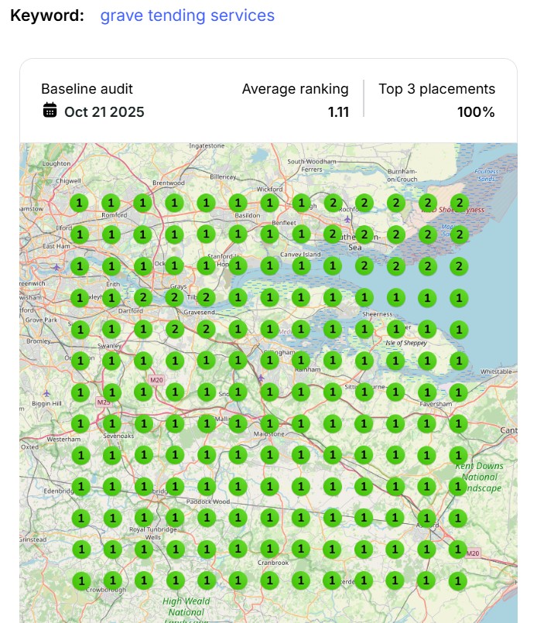
Task: Click the Kent Downs National Landscape map label
Action: point(479,477)
